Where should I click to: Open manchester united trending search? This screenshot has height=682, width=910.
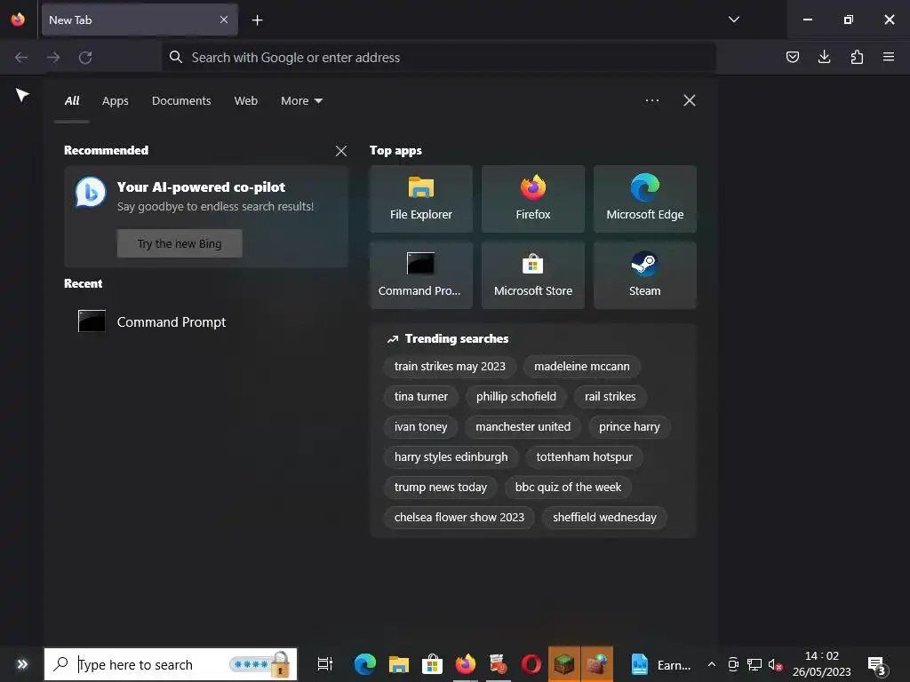coord(523,427)
